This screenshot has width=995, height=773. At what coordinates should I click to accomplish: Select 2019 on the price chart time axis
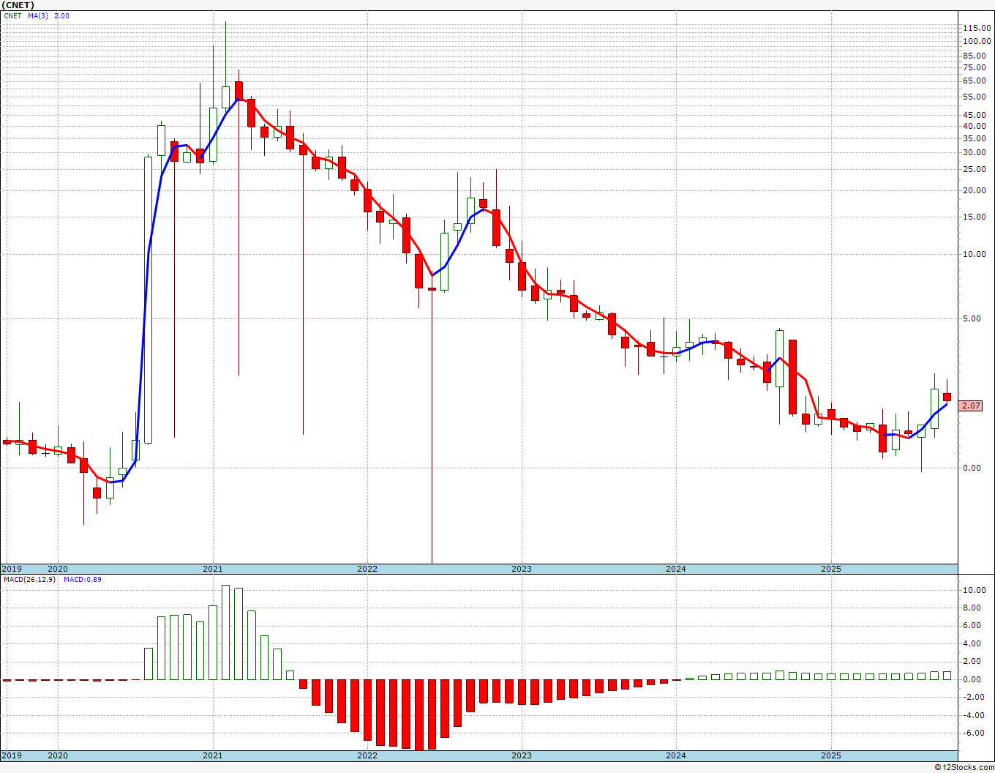[12, 569]
